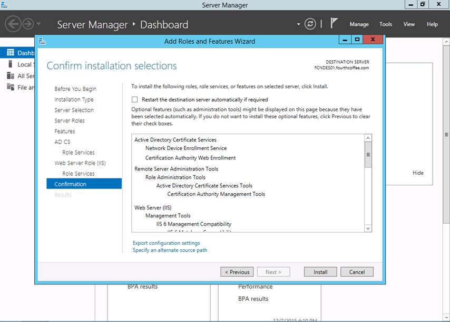Open the Tools menu
Viewport: 450px width, 322px height.
(386, 24)
